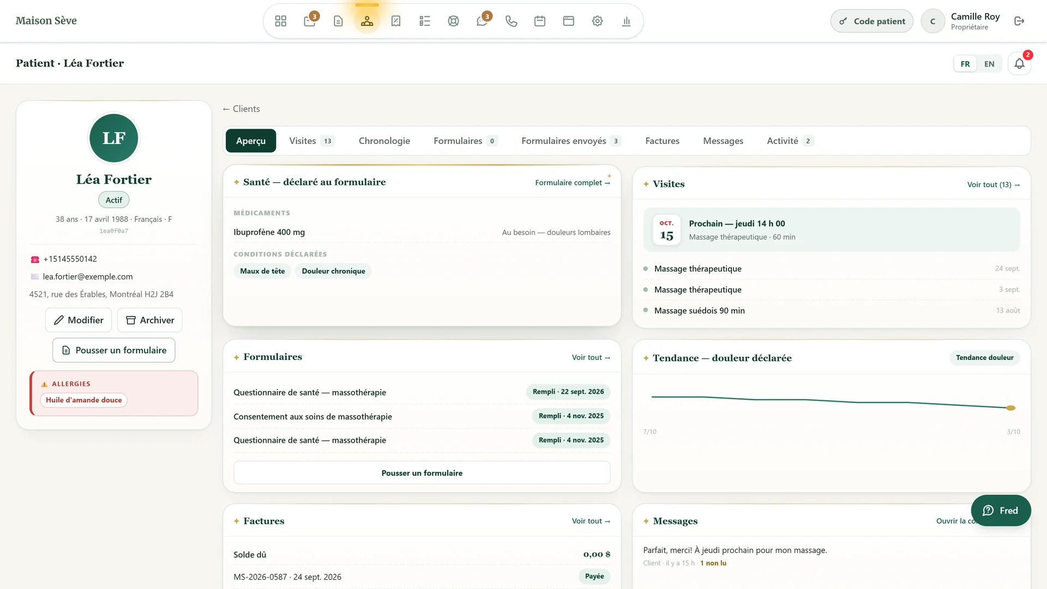Open the receipt percent icon
Image resolution: width=1047 pixels, height=589 pixels.
point(396,21)
